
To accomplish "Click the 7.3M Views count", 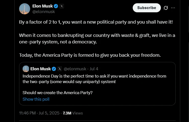I will [x=73, y=113].
